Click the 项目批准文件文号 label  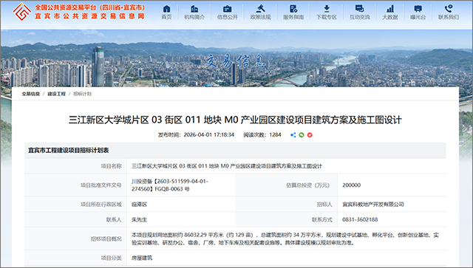(101, 185)
